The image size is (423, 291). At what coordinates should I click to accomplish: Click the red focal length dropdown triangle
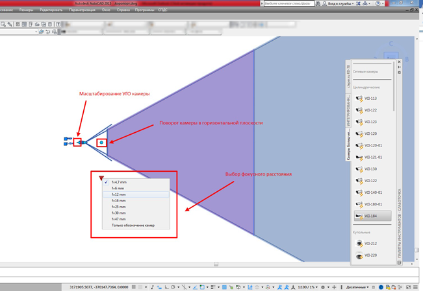101,178
